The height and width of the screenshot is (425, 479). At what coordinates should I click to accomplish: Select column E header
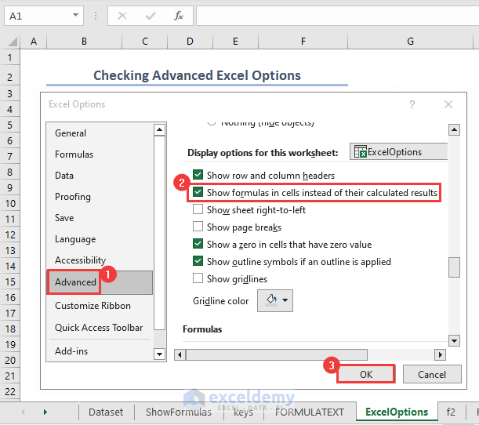235,42
